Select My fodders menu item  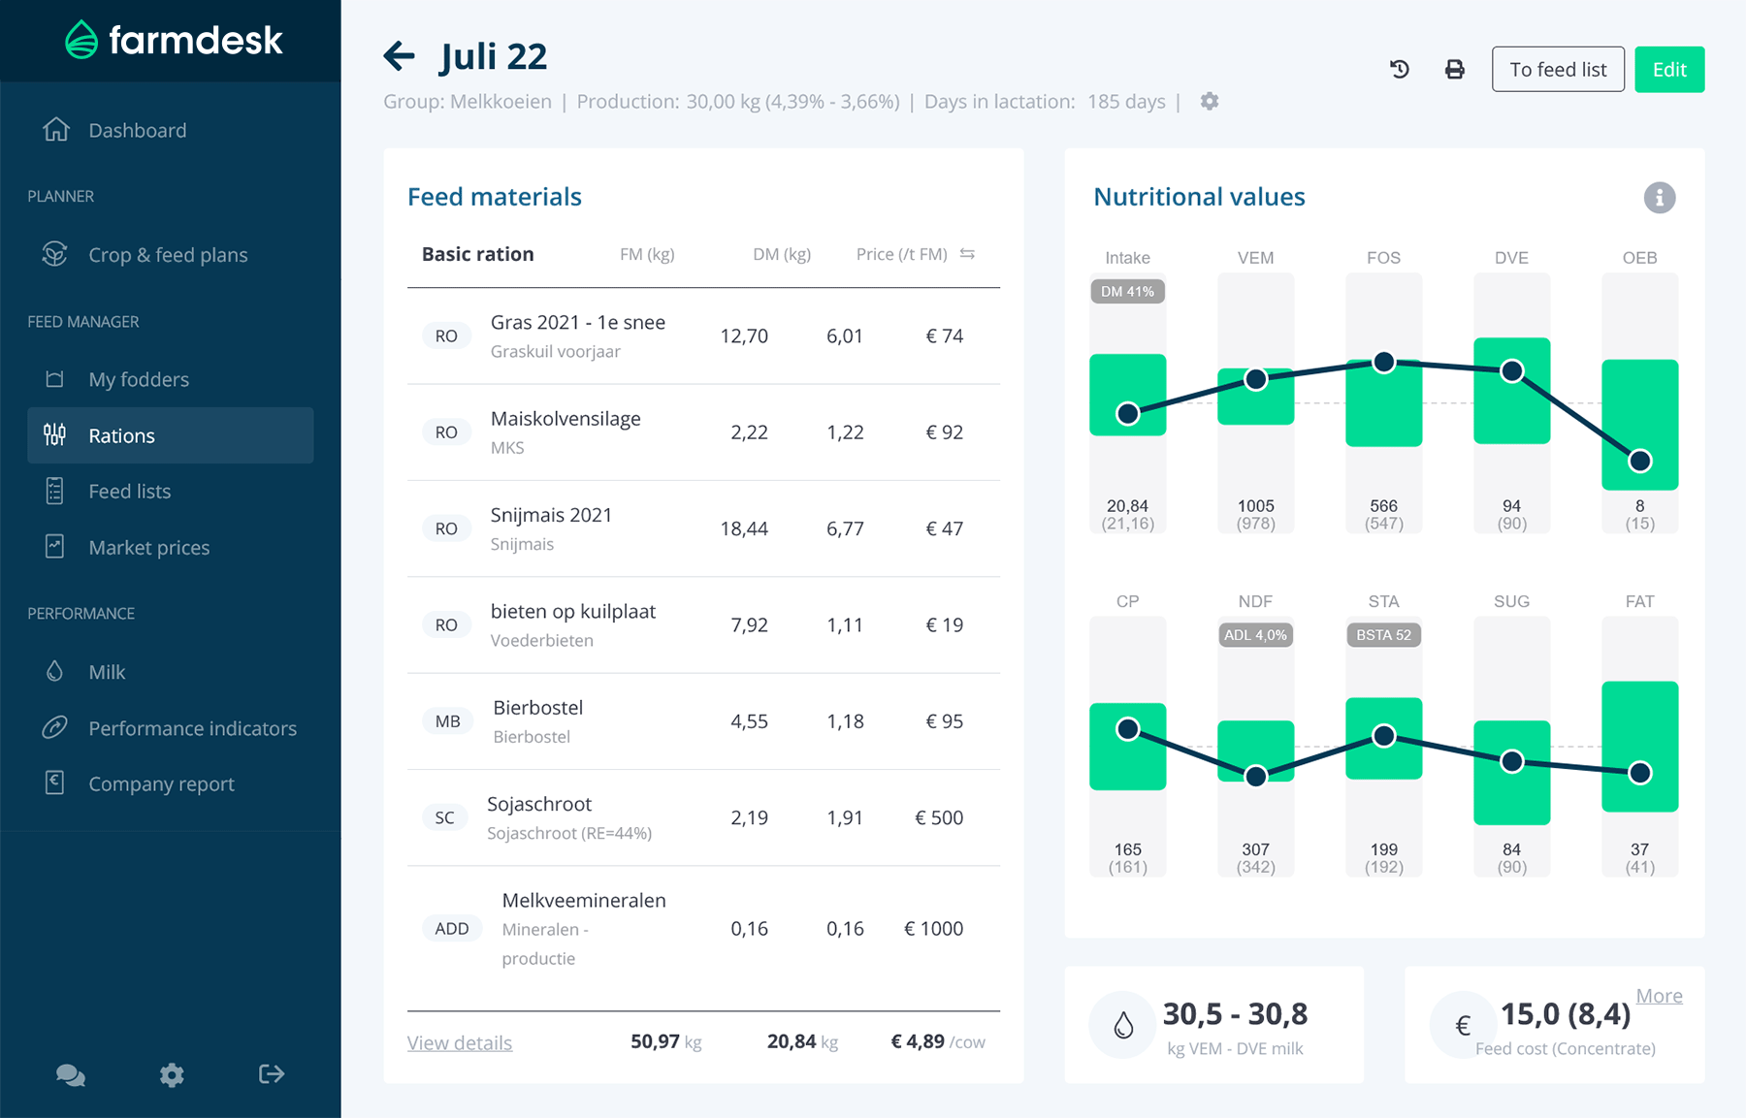[138, 379]
